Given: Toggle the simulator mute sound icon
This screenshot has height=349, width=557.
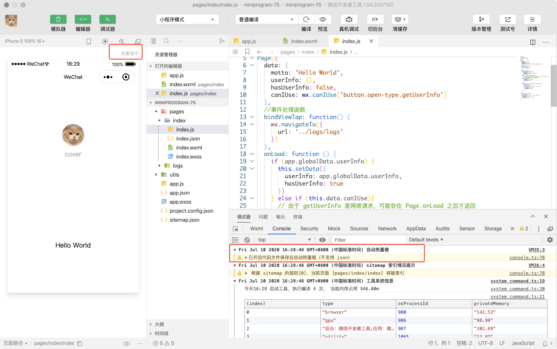Looking at the screenshot, I should coord(122,41).
